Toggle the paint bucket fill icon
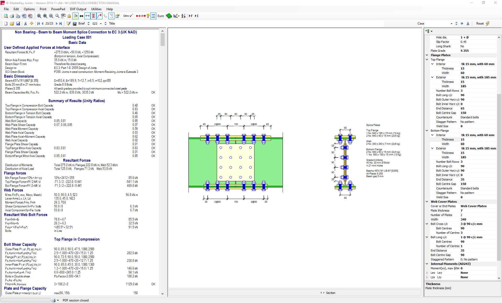502x303 pixels. (x=75, y=16)
